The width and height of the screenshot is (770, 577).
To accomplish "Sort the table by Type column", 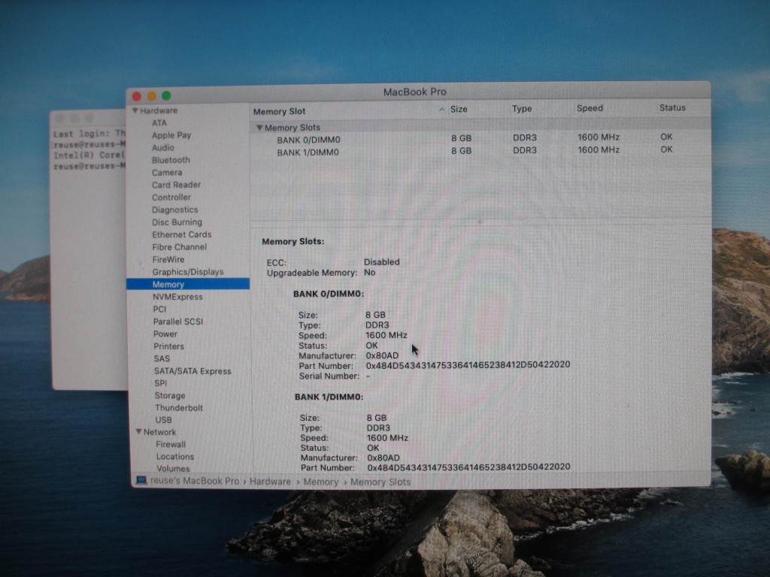I will click(x=522, y=108).
